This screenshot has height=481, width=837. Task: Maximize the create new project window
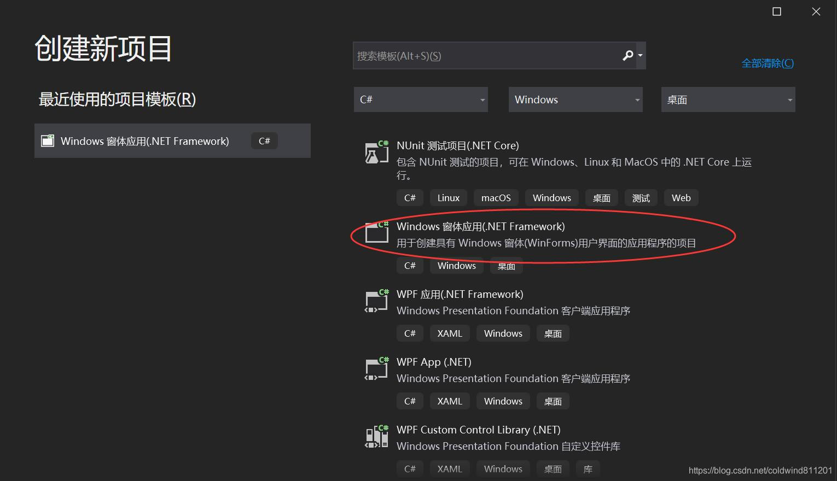[x=776, y=11]
